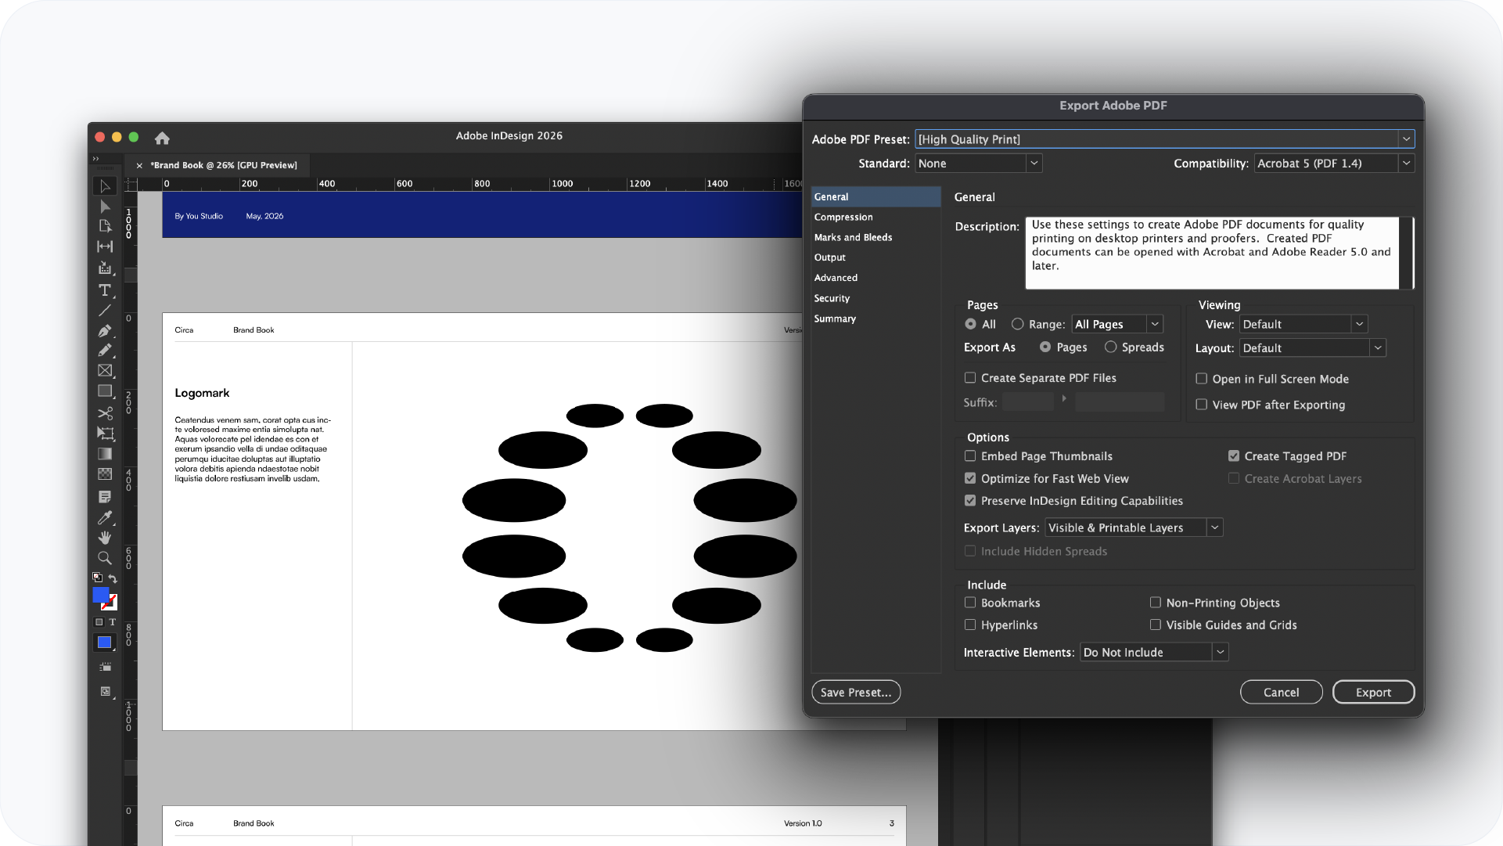This screenshot has height=846, width=1503.
Task: Select the Pencil tool
Action: pos(105,351)
